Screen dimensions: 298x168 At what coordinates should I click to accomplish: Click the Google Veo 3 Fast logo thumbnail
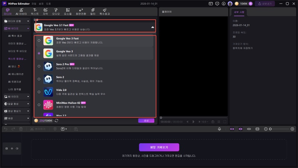point(48,40)
